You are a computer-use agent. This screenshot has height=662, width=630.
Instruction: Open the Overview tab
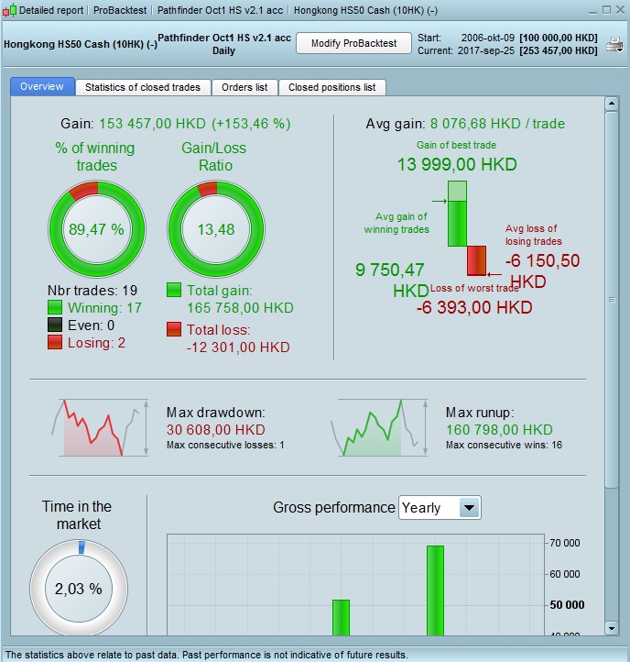[x=42, y=86]
